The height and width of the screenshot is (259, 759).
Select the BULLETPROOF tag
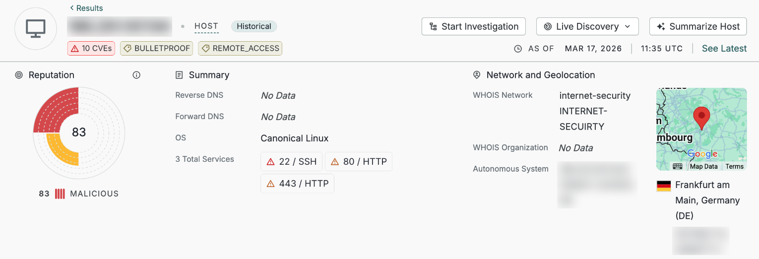(x=157, y=48)
